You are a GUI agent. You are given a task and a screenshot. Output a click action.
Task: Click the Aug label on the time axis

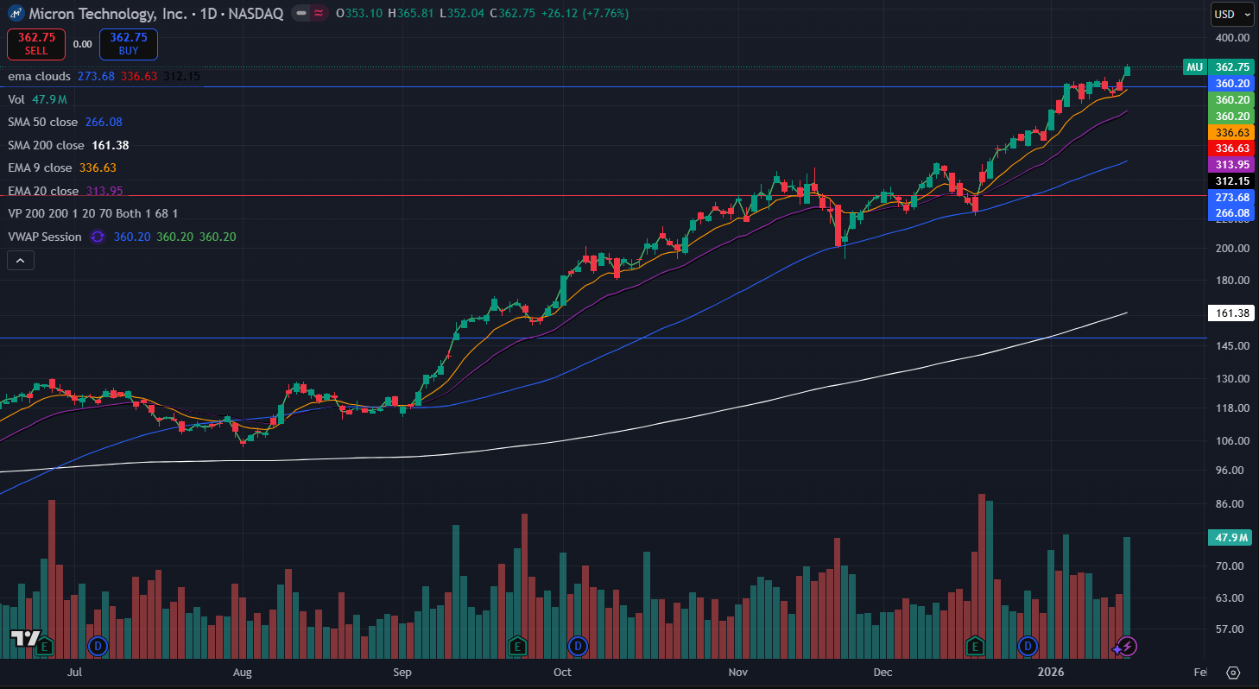coord(243,672)
